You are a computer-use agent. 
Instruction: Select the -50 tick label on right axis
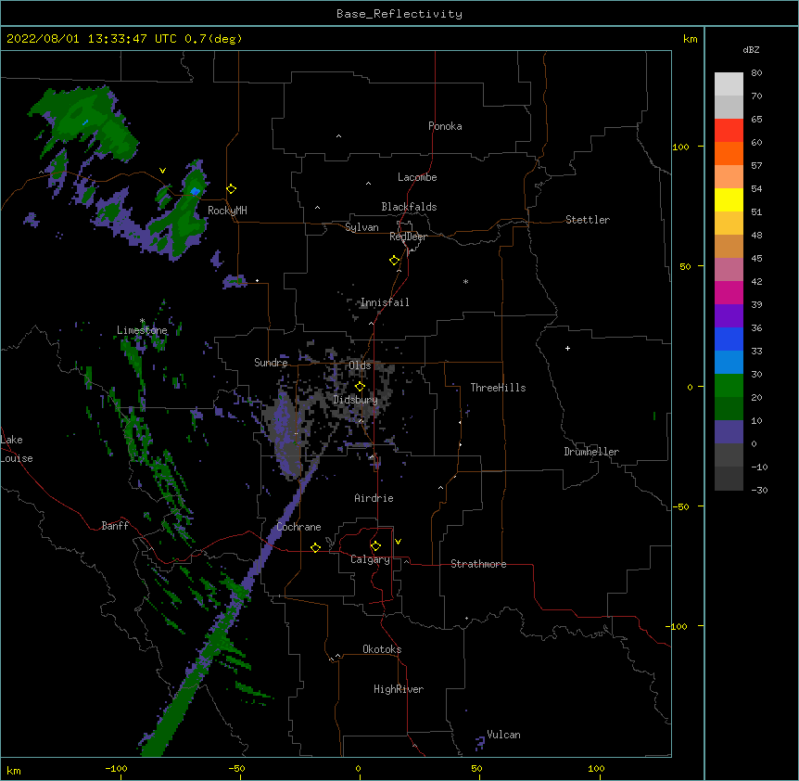(680, 506)
